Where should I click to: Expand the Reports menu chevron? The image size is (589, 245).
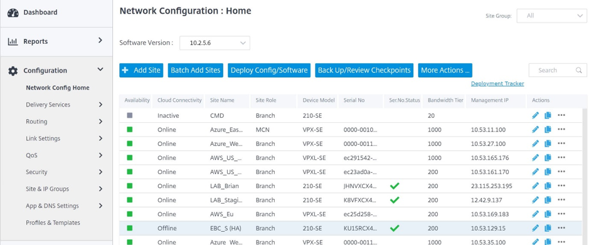click(x=100, y=40)
